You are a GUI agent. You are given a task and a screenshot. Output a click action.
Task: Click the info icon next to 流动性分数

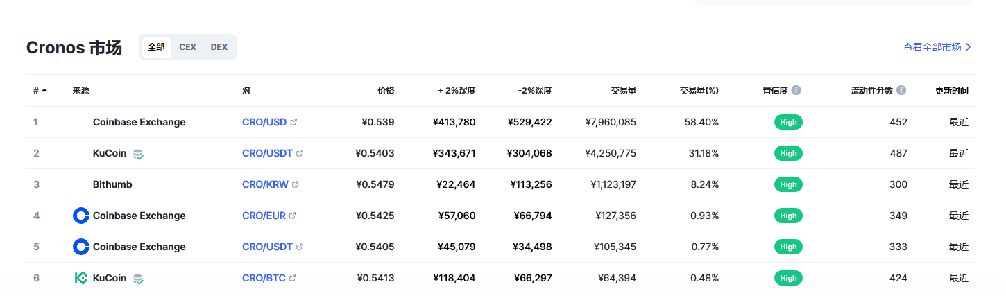click(x=901, y=91)
